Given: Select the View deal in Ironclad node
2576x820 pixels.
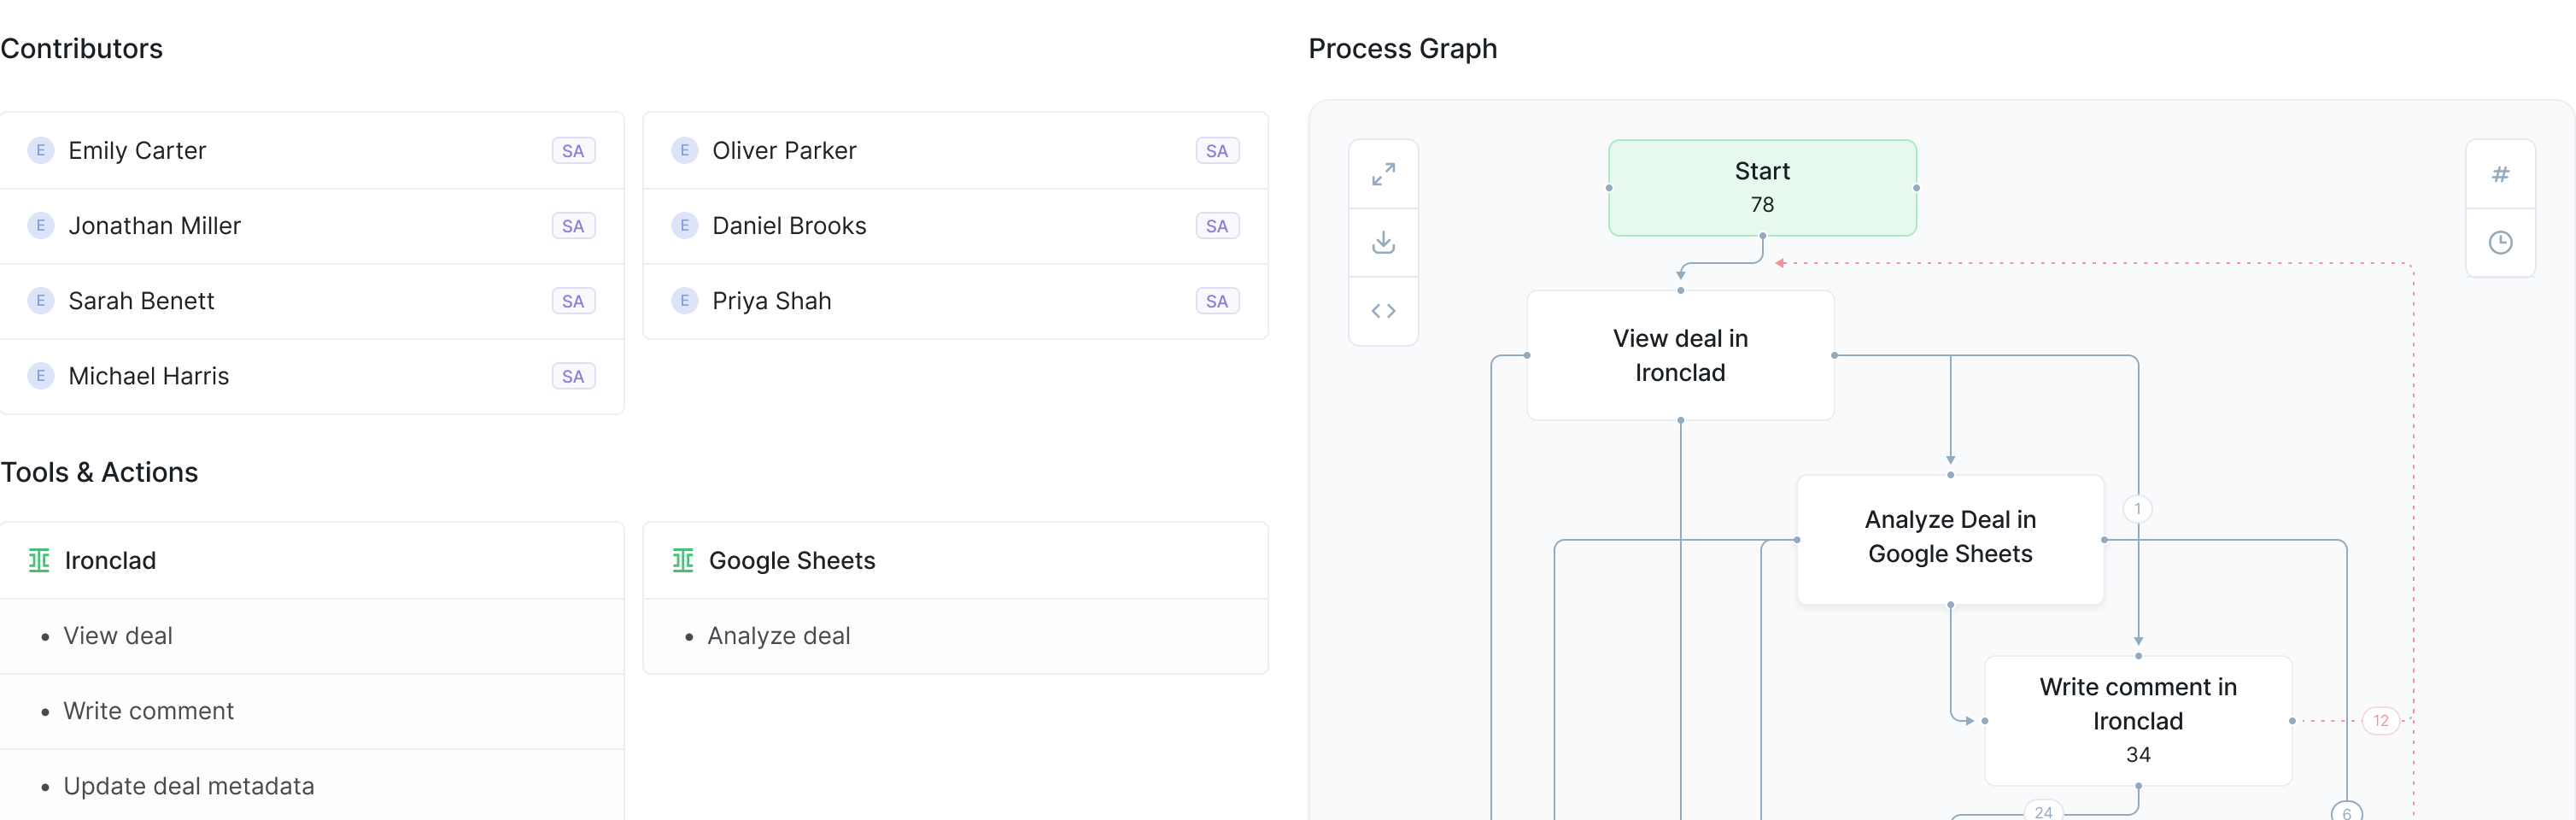Looking at the screenshot, I should point(1680,355).
